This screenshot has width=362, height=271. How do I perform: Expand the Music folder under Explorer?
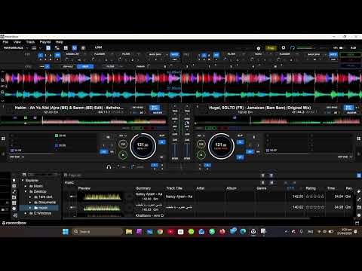click(x=26, y=186)
